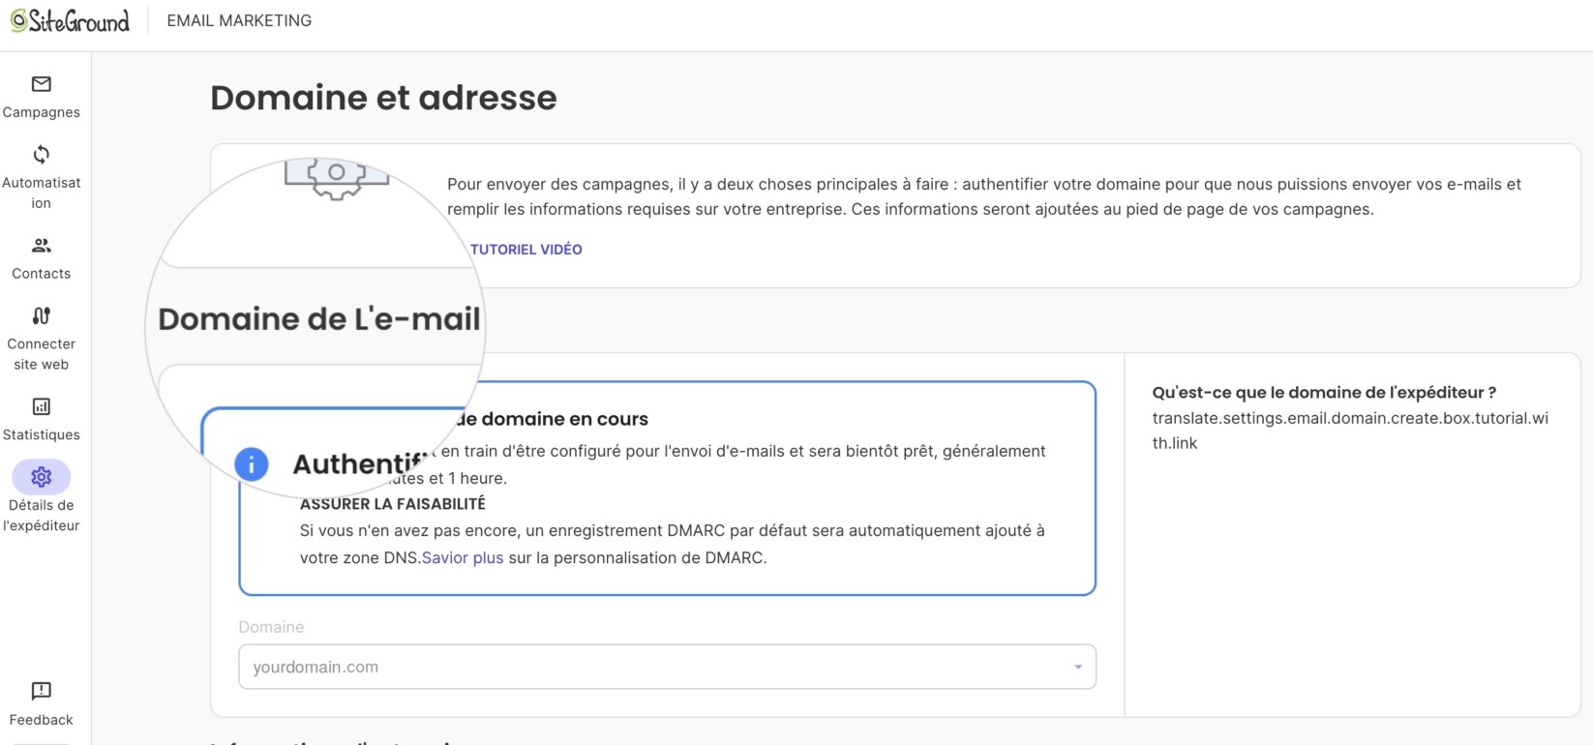The image size is (1593, 745).
Task: Open the Connecter site web plug icon
Action: [41, 315]
